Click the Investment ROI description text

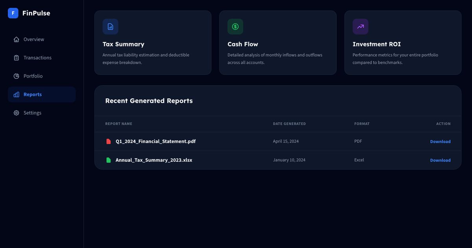395,59
